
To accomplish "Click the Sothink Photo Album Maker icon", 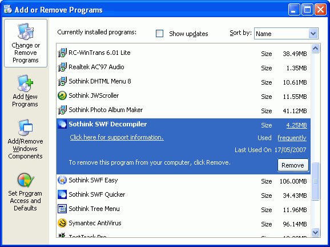I will [x=62, y=110].
